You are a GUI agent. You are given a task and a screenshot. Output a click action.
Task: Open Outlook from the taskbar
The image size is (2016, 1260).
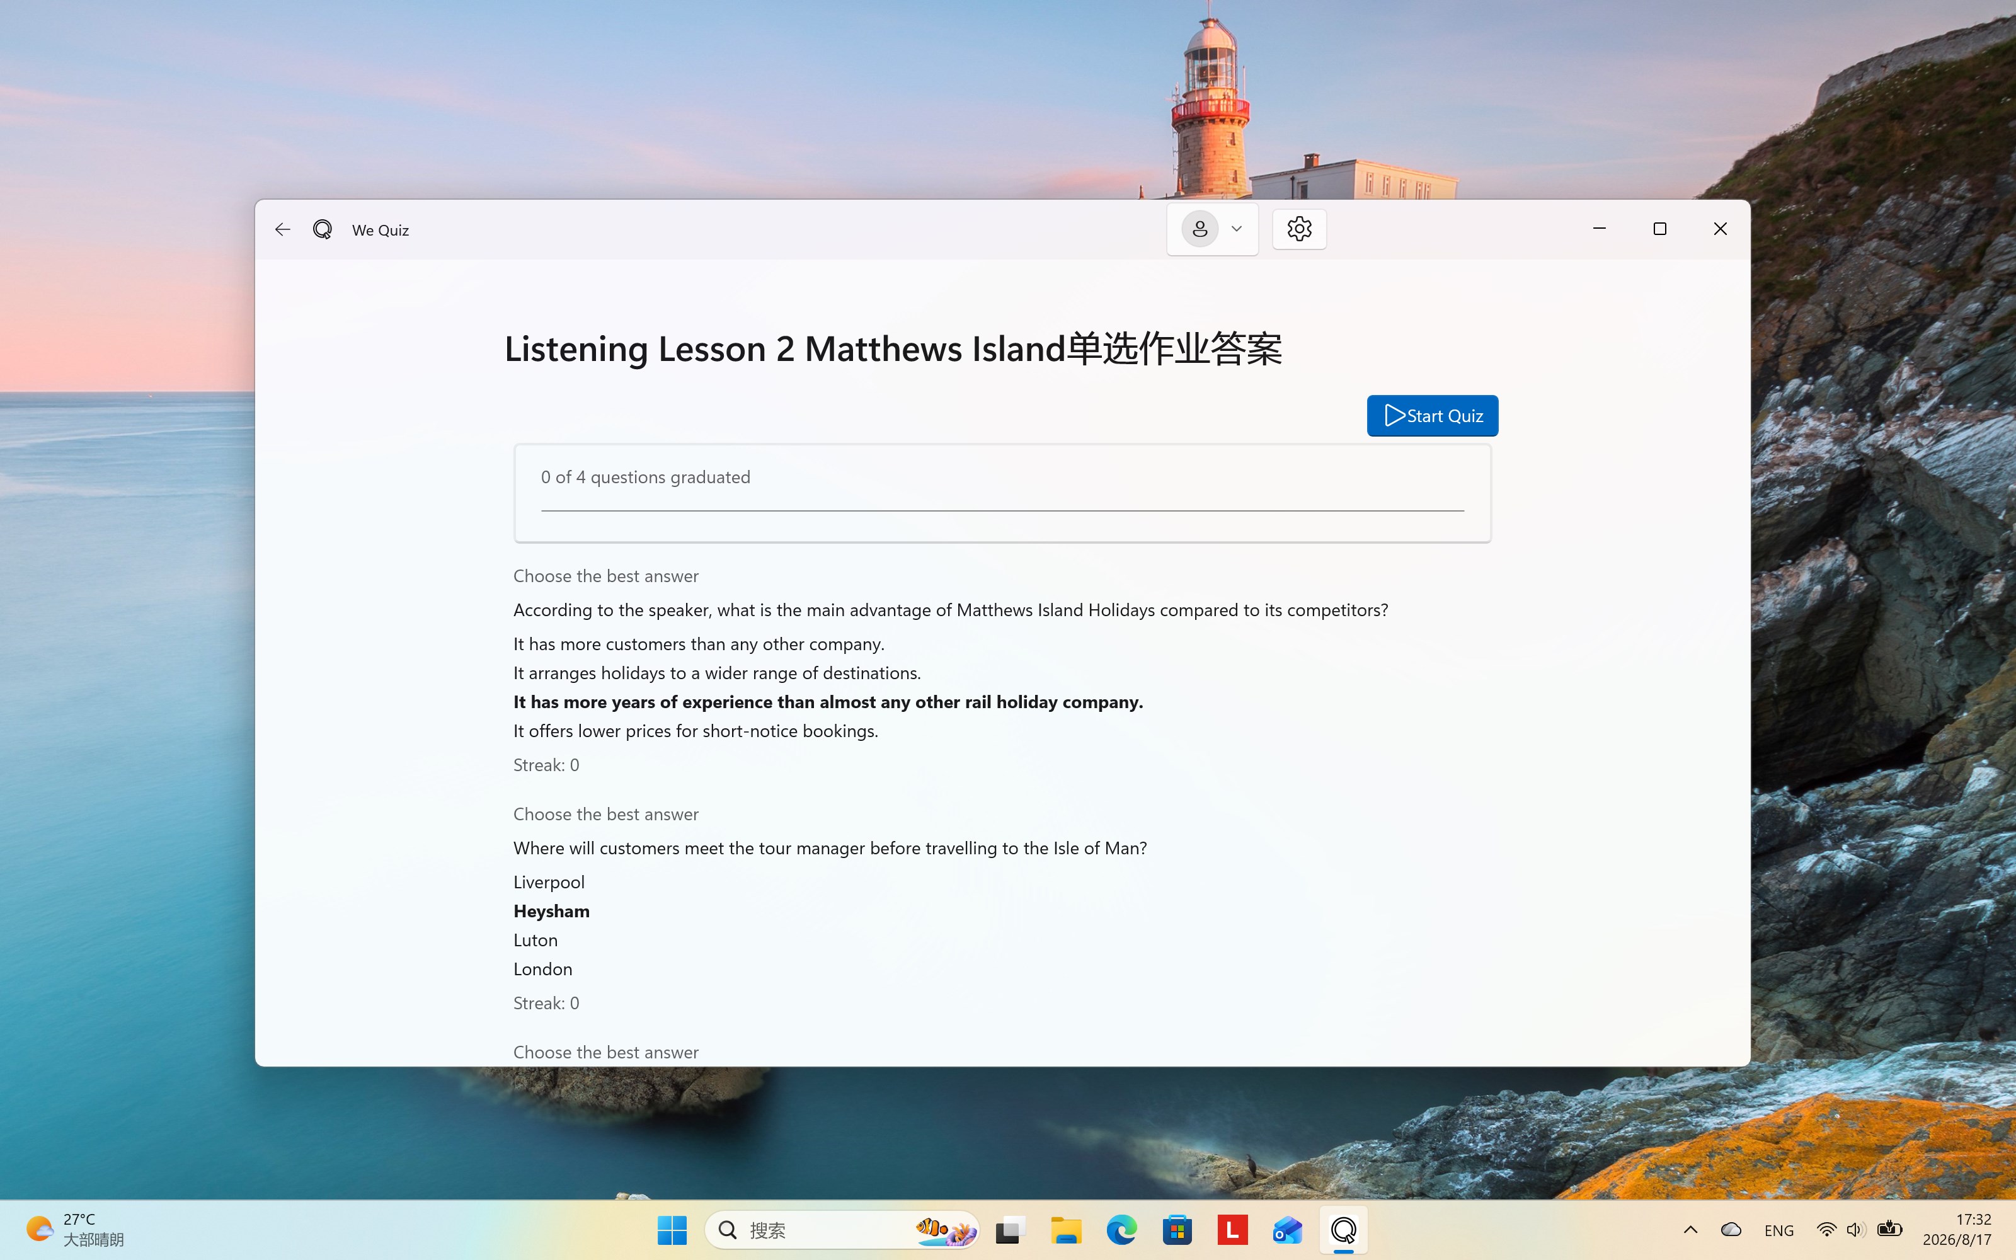click(1288, 1230)
